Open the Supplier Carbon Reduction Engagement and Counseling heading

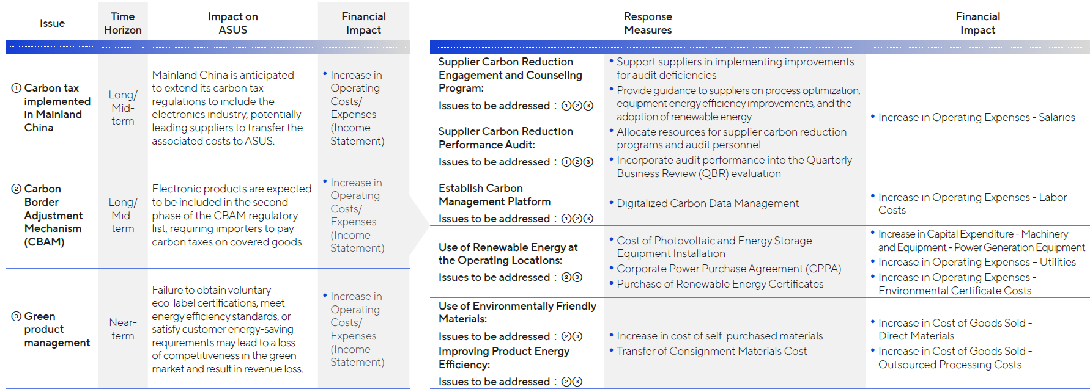click(510, 74)
